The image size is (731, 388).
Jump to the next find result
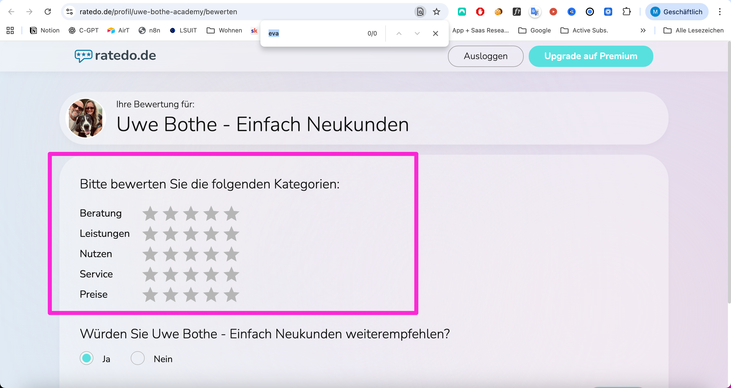[x=417, y=33]
